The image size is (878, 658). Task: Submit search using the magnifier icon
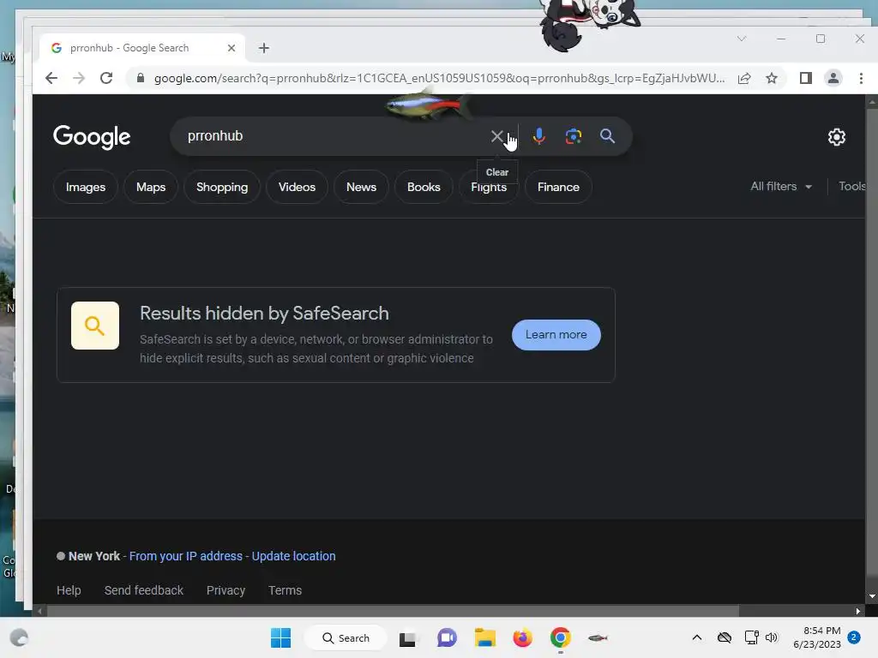608,136
